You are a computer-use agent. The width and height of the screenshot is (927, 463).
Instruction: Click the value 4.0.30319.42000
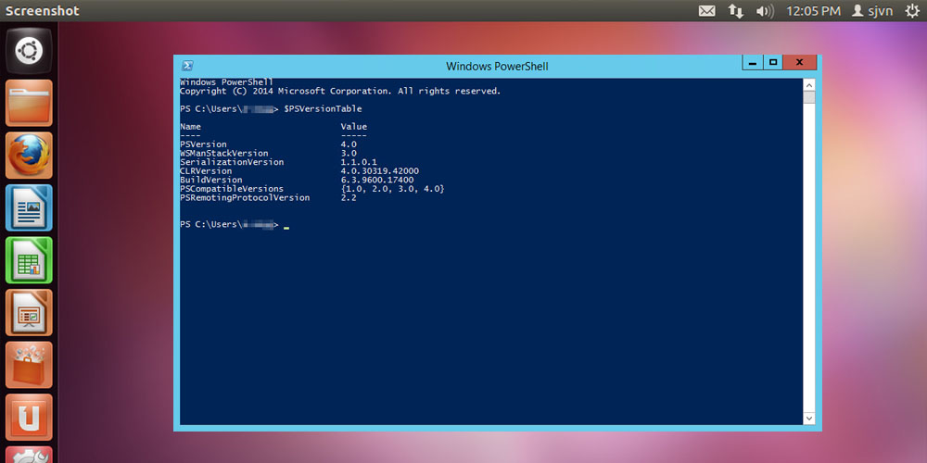point(379,170)
